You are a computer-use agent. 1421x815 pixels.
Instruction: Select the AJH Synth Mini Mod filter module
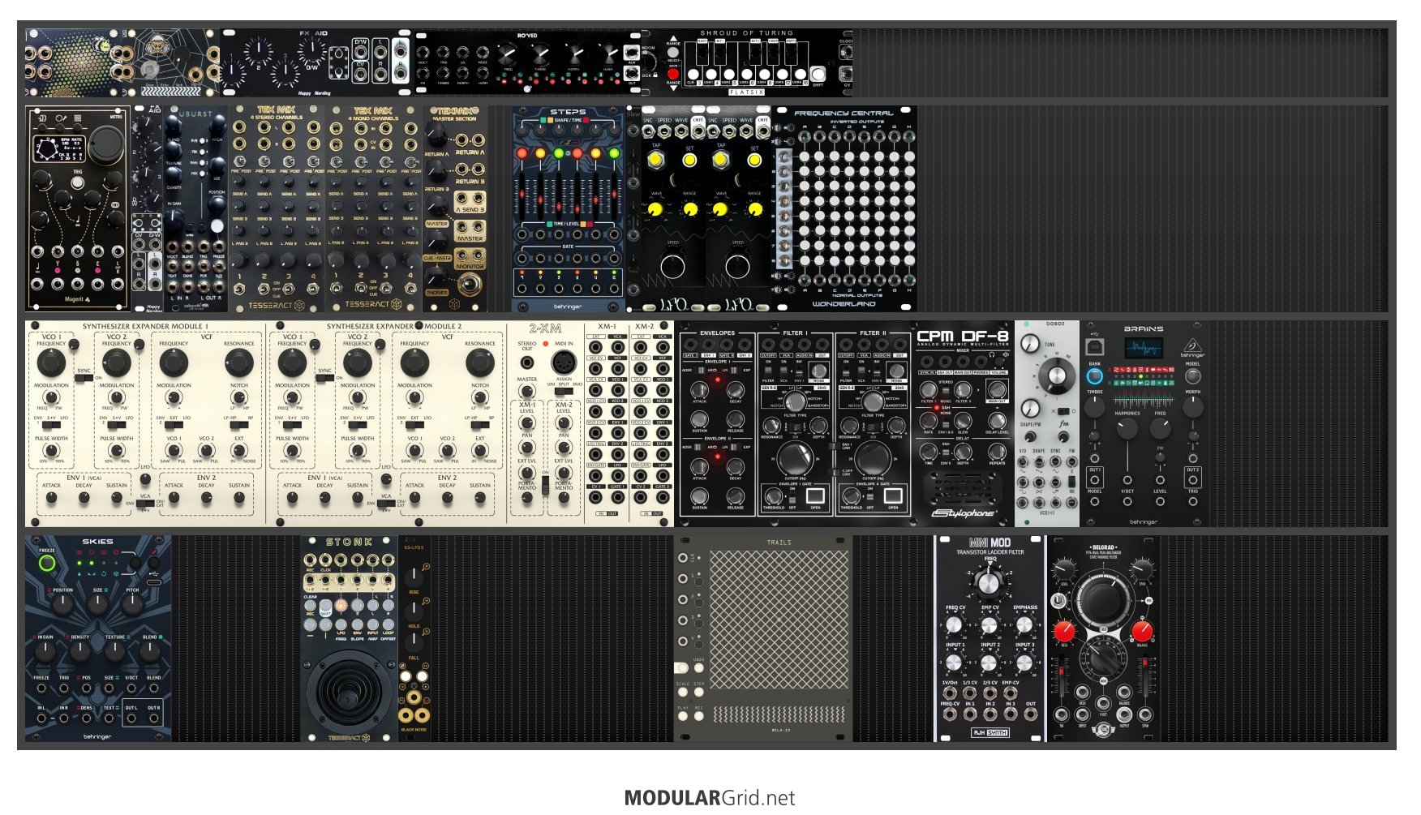[x=990, y=638]
